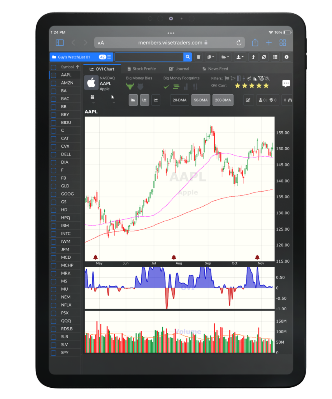Toggle the 50-DMA button

point(200,100)
